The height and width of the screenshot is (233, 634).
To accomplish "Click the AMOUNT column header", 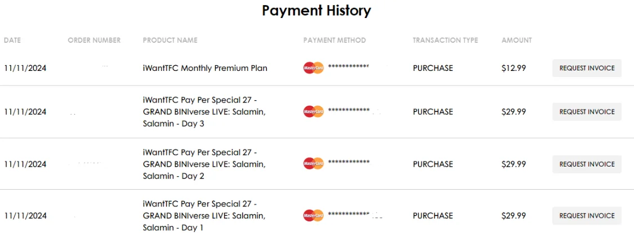I will coord(517,41).
